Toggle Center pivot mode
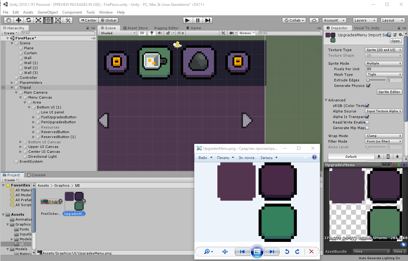The height and width of the screenshot is (261, 408). point(88,20)
